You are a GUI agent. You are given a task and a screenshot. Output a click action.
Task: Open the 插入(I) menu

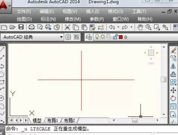pos(93,12)
